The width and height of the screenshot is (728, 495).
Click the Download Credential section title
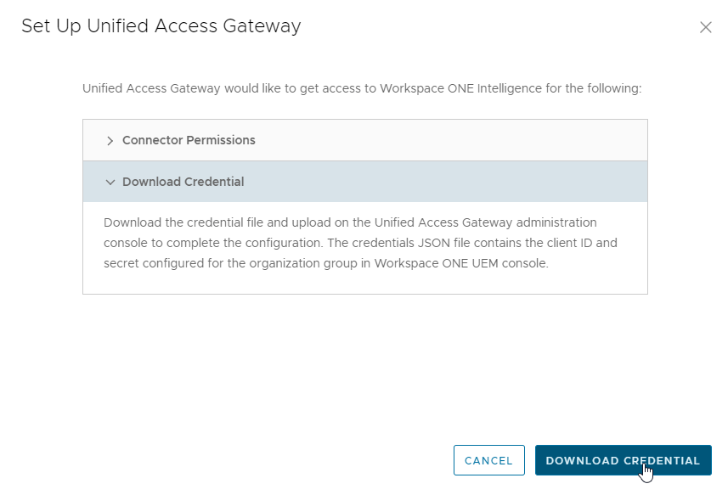[x=183, y=182]
